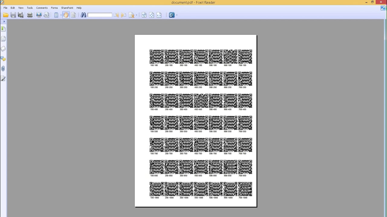Open the Comments menu
Viewport: 387px width, 217px height.
42,8
